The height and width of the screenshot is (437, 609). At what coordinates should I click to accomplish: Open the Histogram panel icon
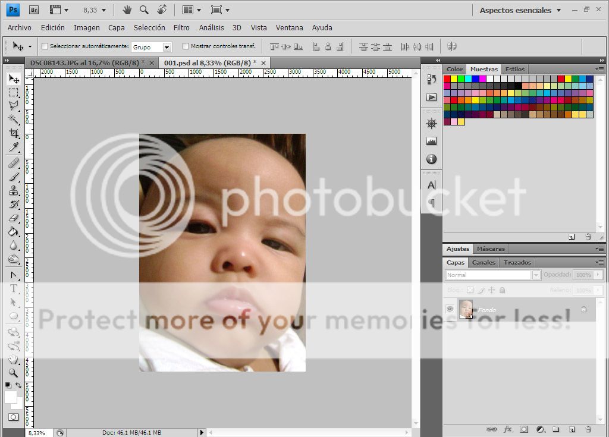point(432,141)
